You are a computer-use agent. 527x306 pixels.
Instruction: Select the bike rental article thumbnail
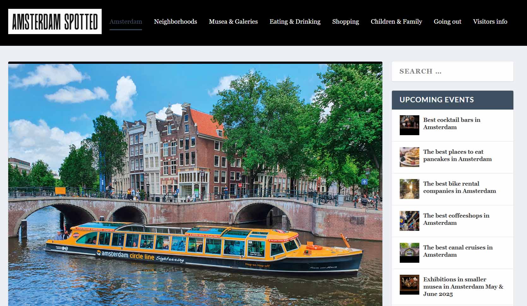[x=409, y=189]
